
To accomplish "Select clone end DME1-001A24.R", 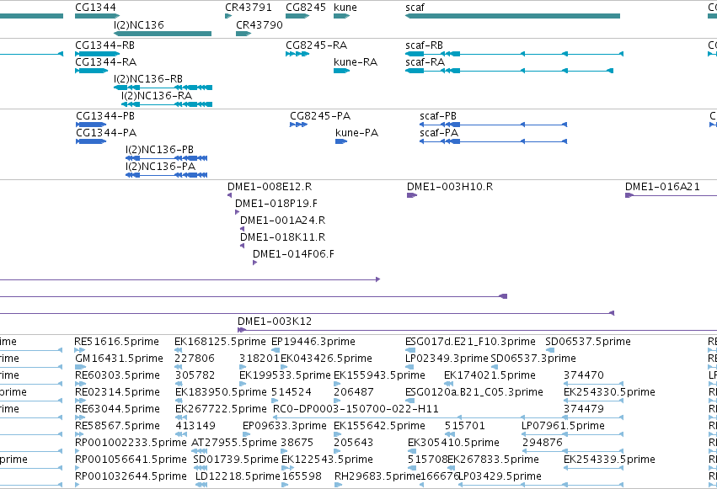I will point(243,229).
